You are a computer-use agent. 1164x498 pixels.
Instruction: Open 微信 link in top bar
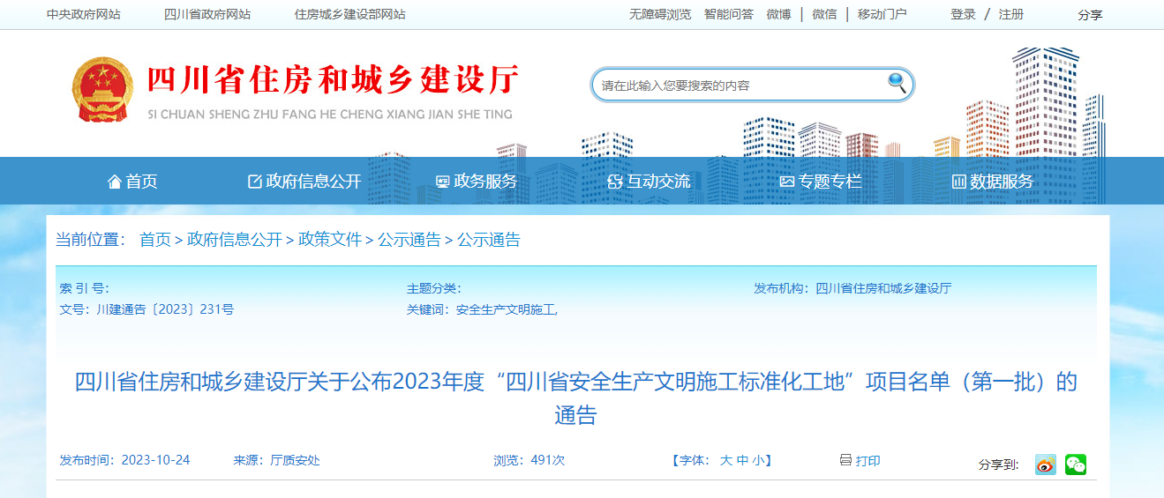coord(824,15)
